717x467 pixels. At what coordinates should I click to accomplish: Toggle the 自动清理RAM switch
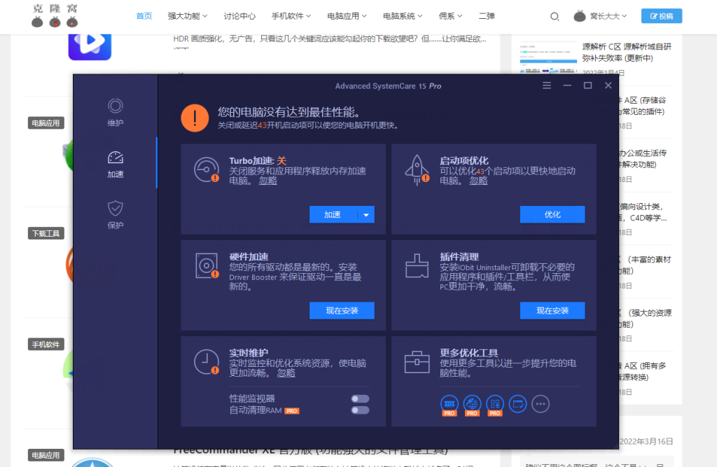pos(360,410)
